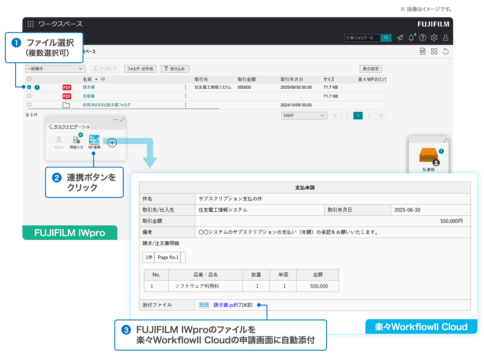Click the 2024/10/08 00:00 date cell
This screenshot has height=357, width=484.
tap(296, 105)
